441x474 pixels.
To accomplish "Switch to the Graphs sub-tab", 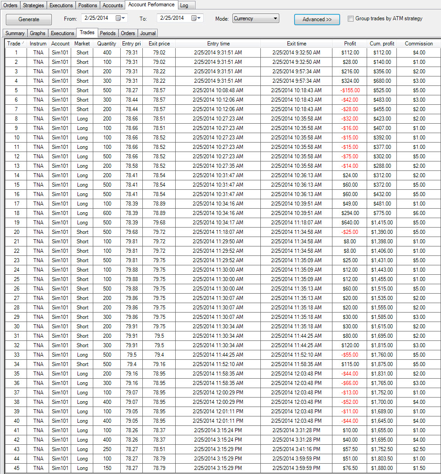I will pos(37,33).
